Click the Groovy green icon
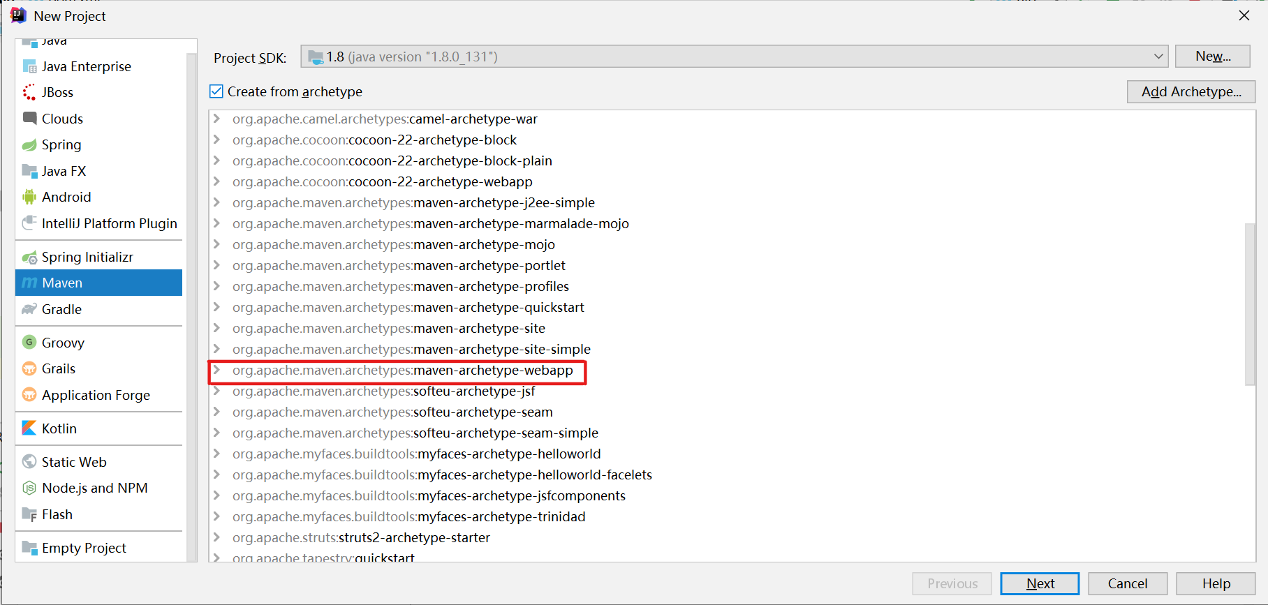This screenshot has width=1268, height=605. click(x=29, y=343)
